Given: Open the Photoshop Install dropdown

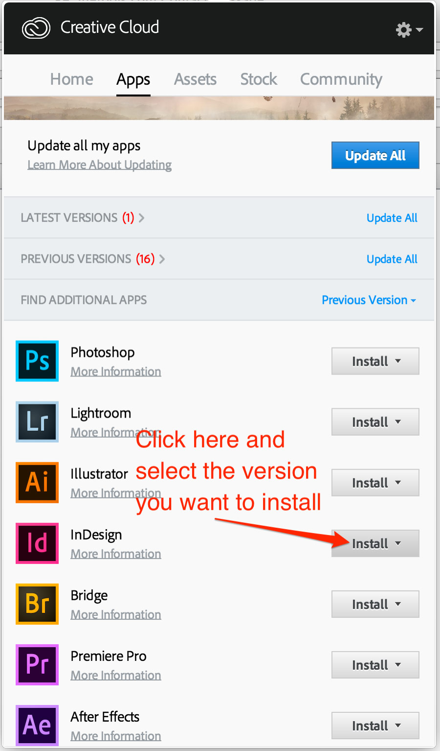Looking at the screenshot, I should pyautogui.click(x=375, y=361).
